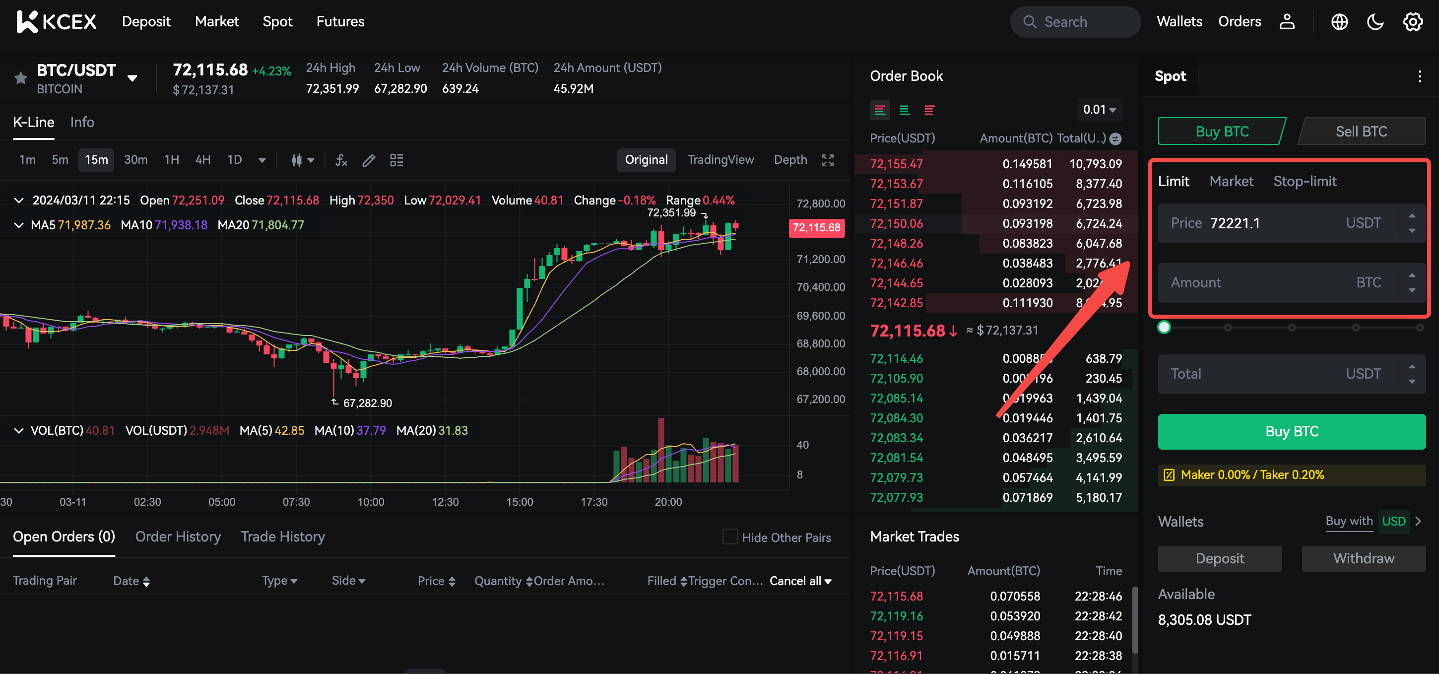Open the Side filter dropdown

(x=348, y=581)
